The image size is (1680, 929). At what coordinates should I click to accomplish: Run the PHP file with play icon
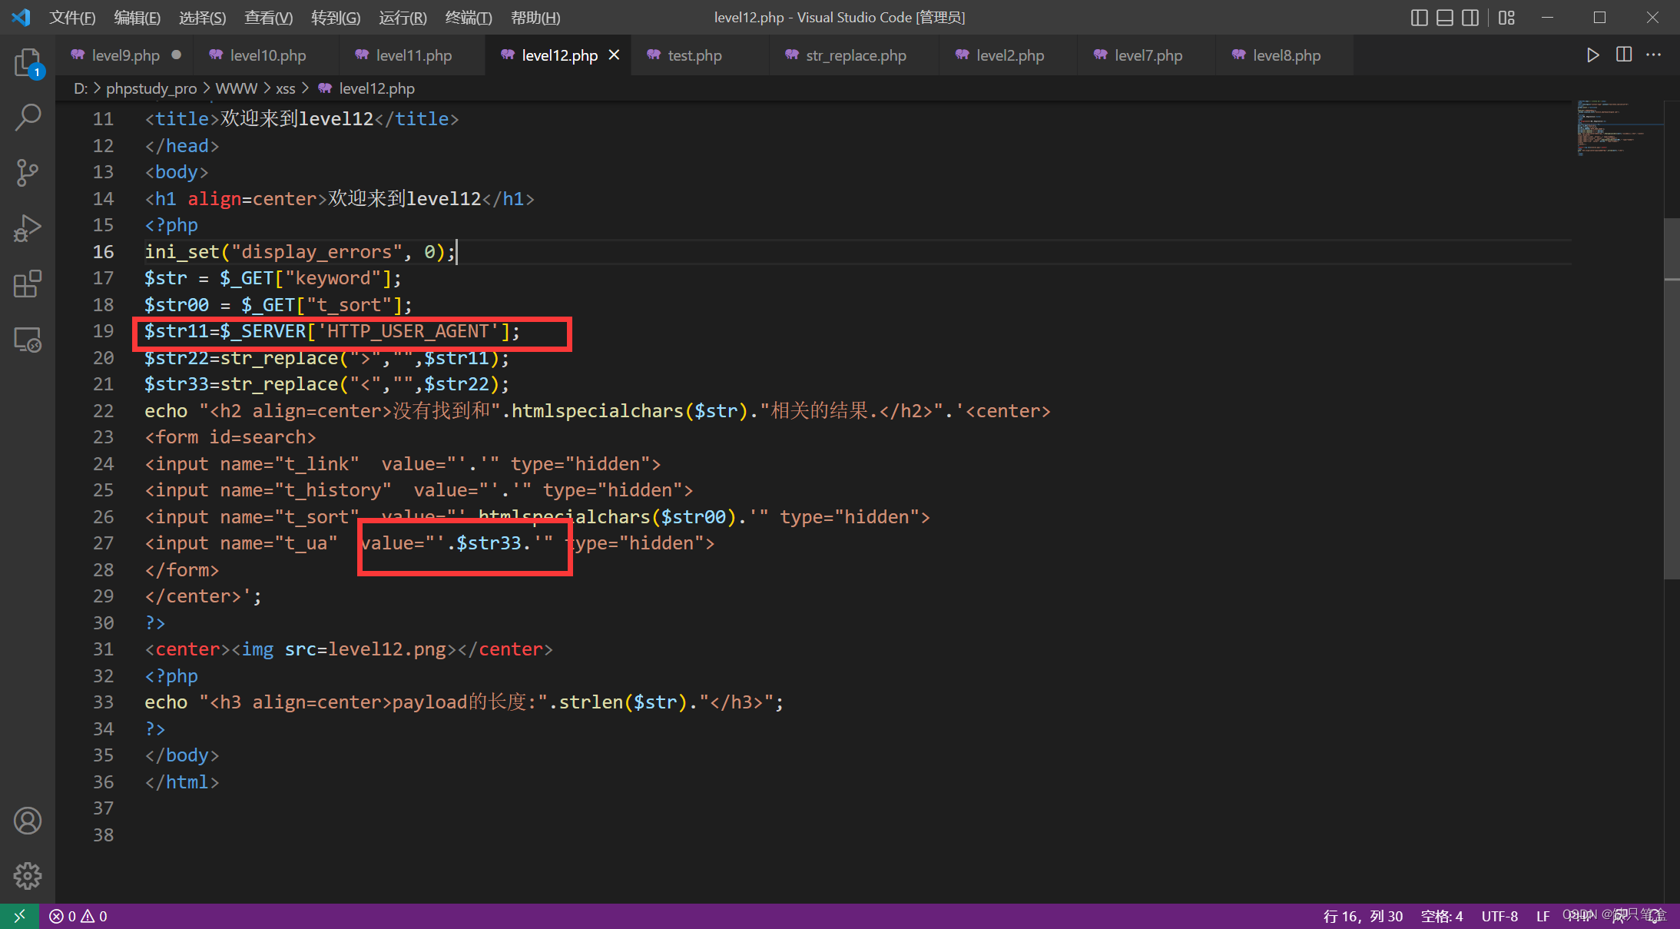[x=1593, y=55]
